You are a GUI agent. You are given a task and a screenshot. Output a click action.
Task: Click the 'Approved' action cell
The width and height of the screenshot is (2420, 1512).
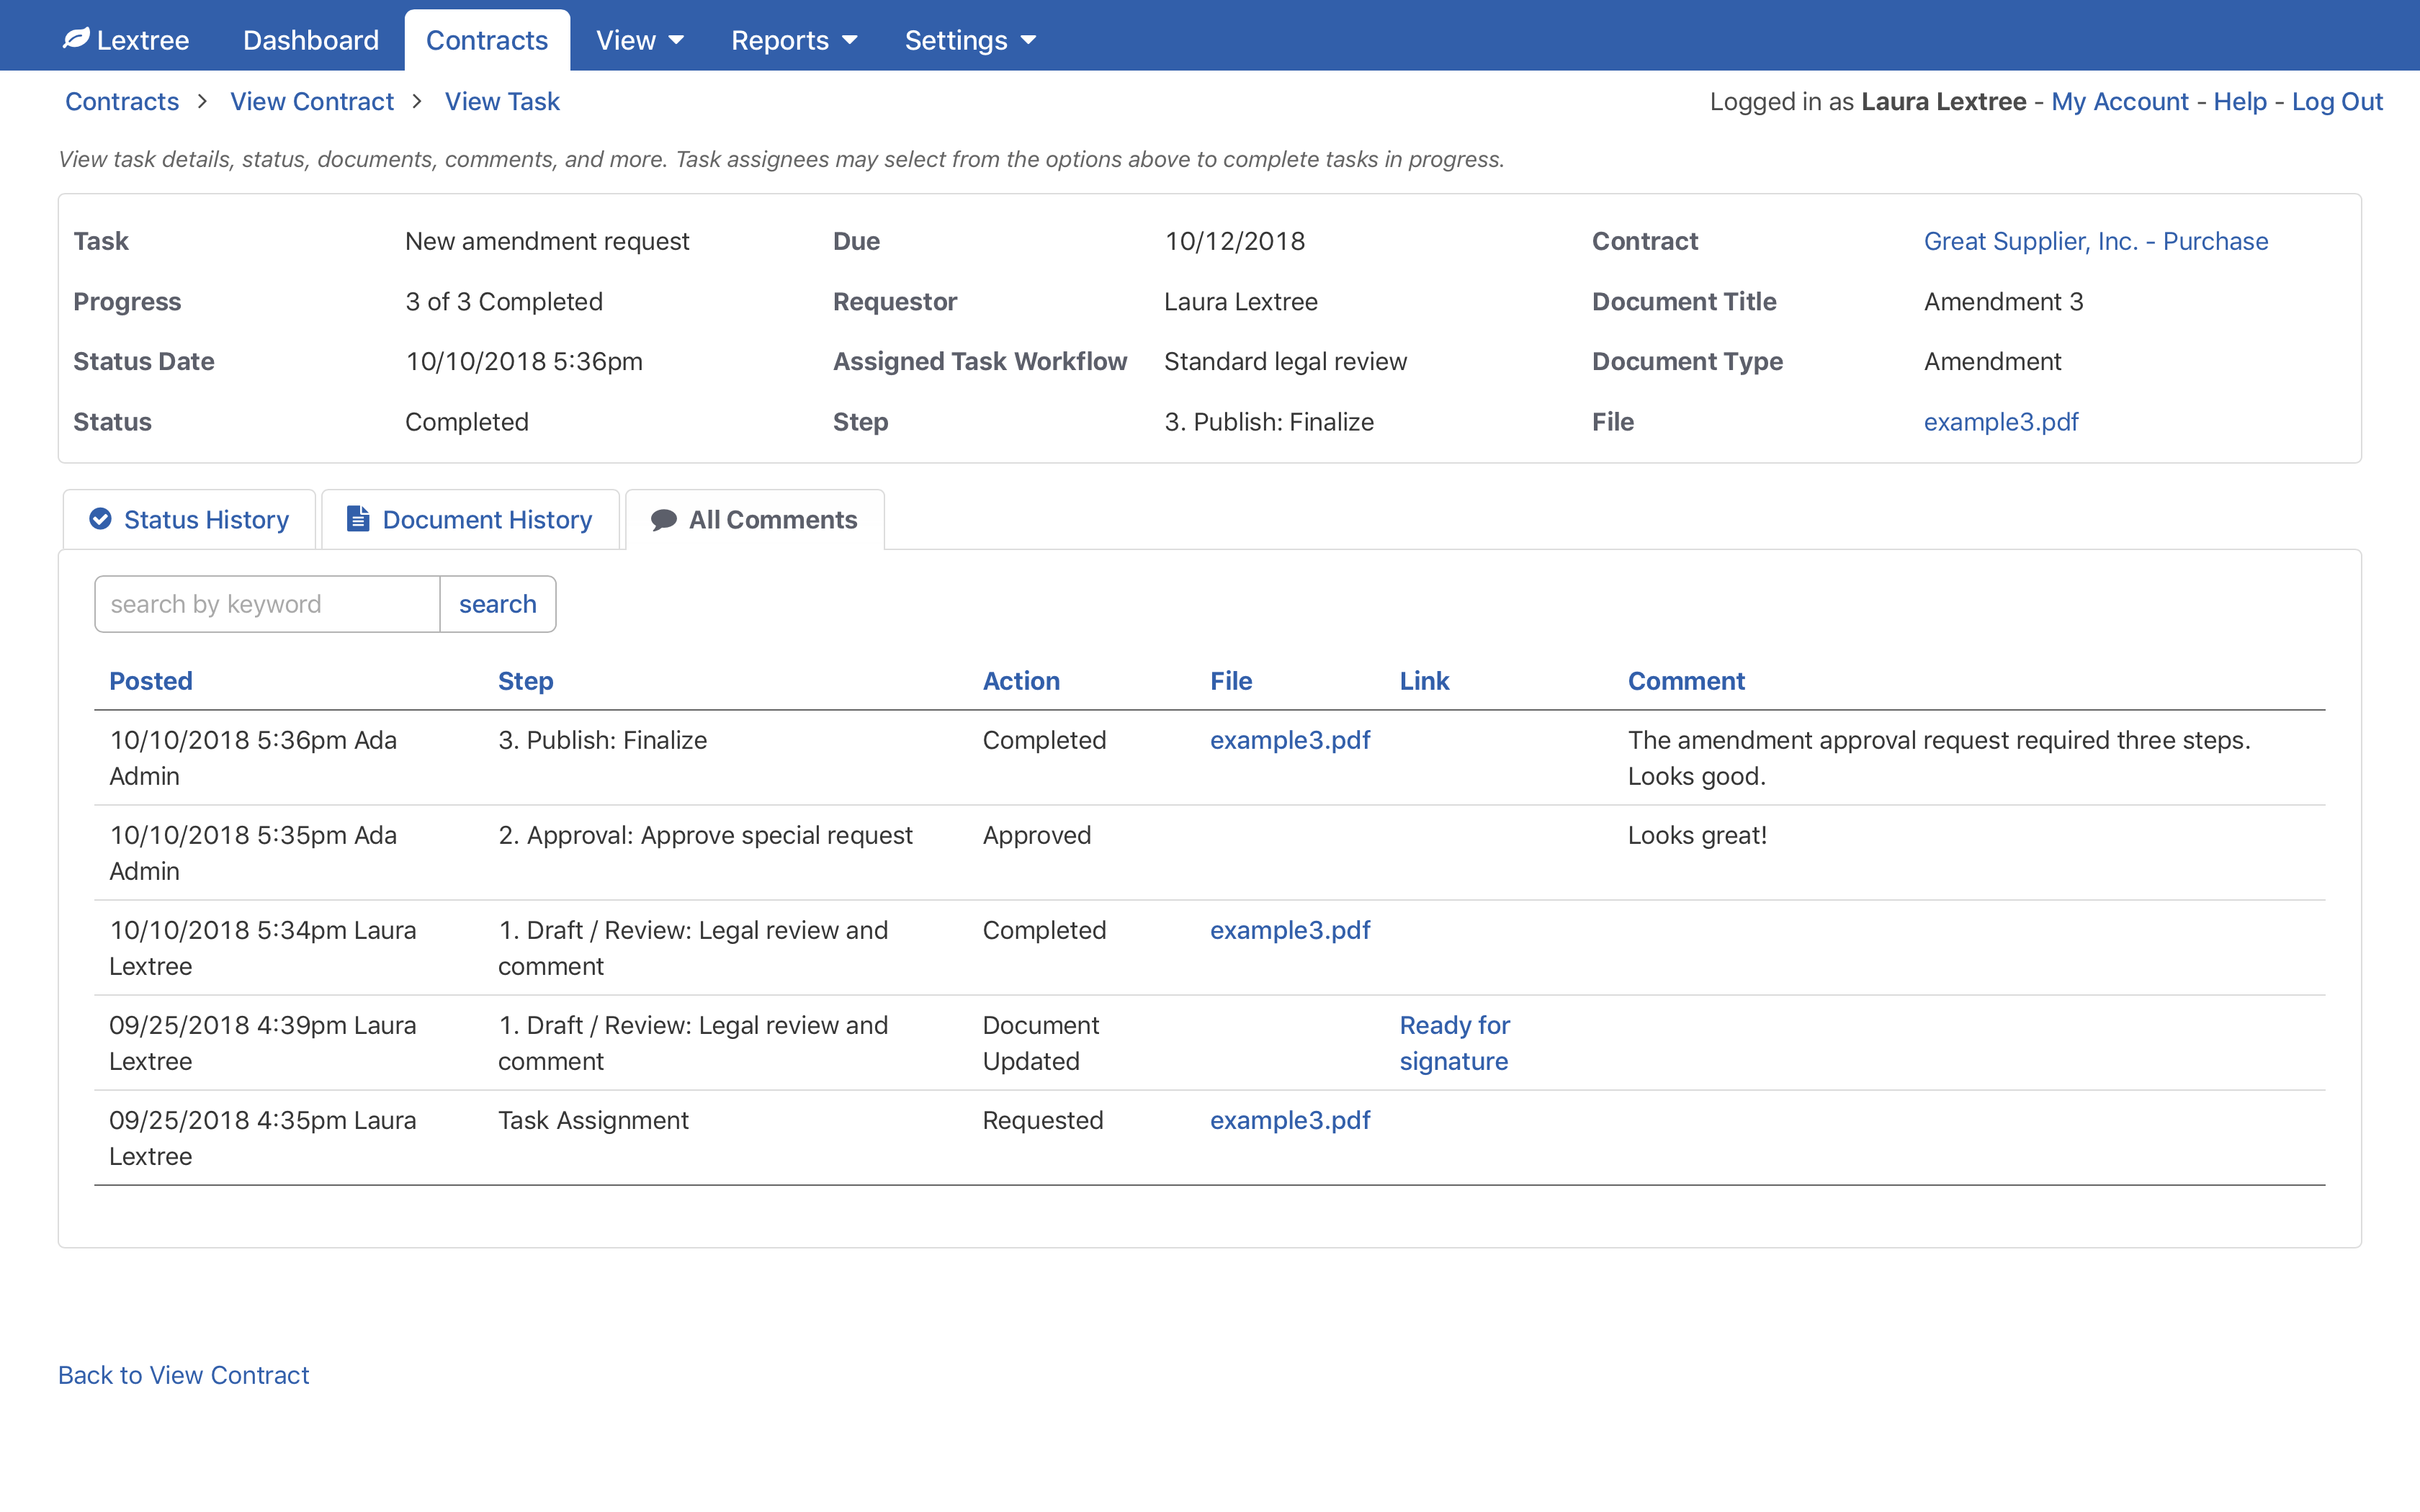tap(1037, 835)
